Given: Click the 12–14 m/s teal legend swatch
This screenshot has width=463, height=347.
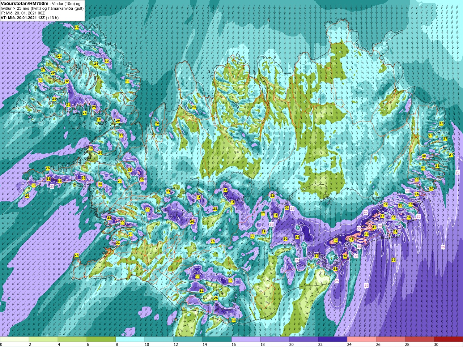Looking at the screenshot, I should click(188, 339).
